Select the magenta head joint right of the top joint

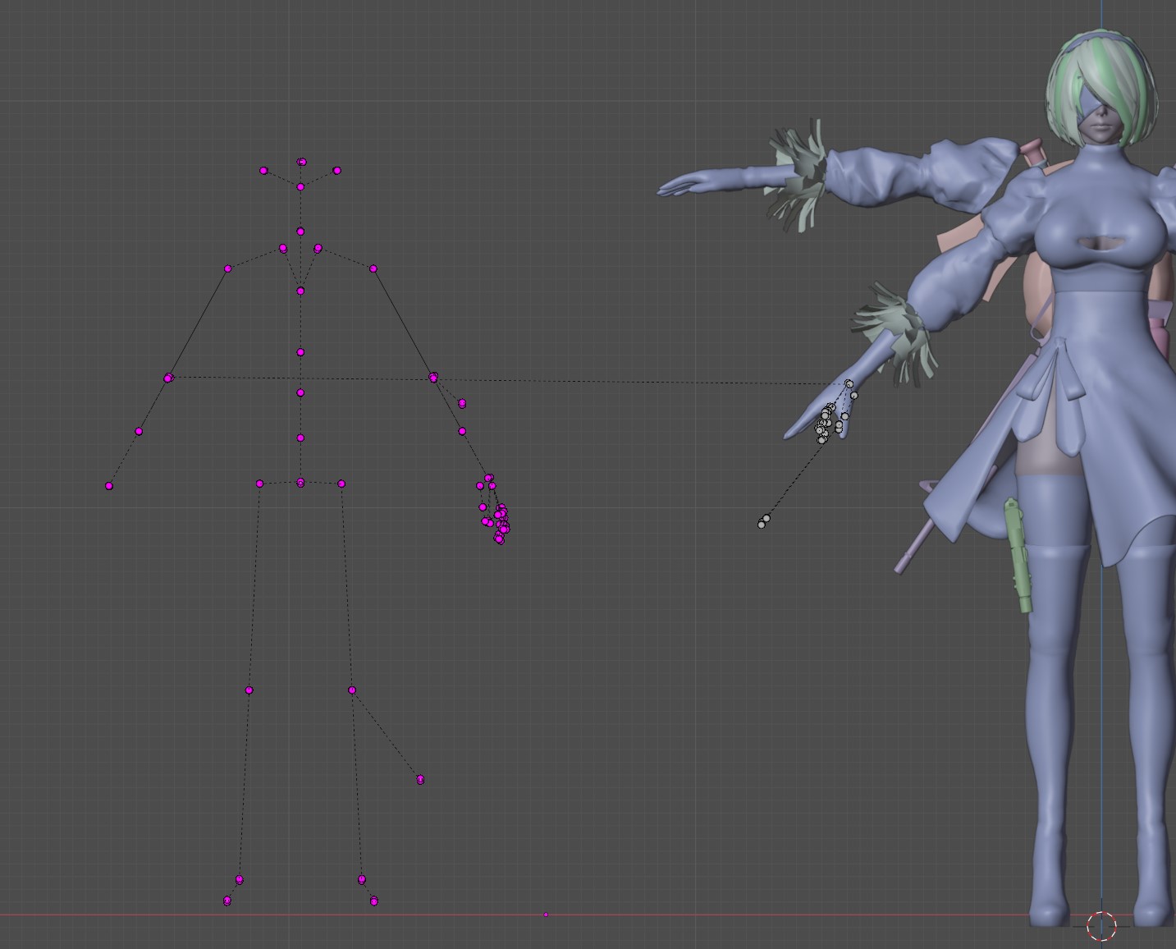tap(336, 171)
